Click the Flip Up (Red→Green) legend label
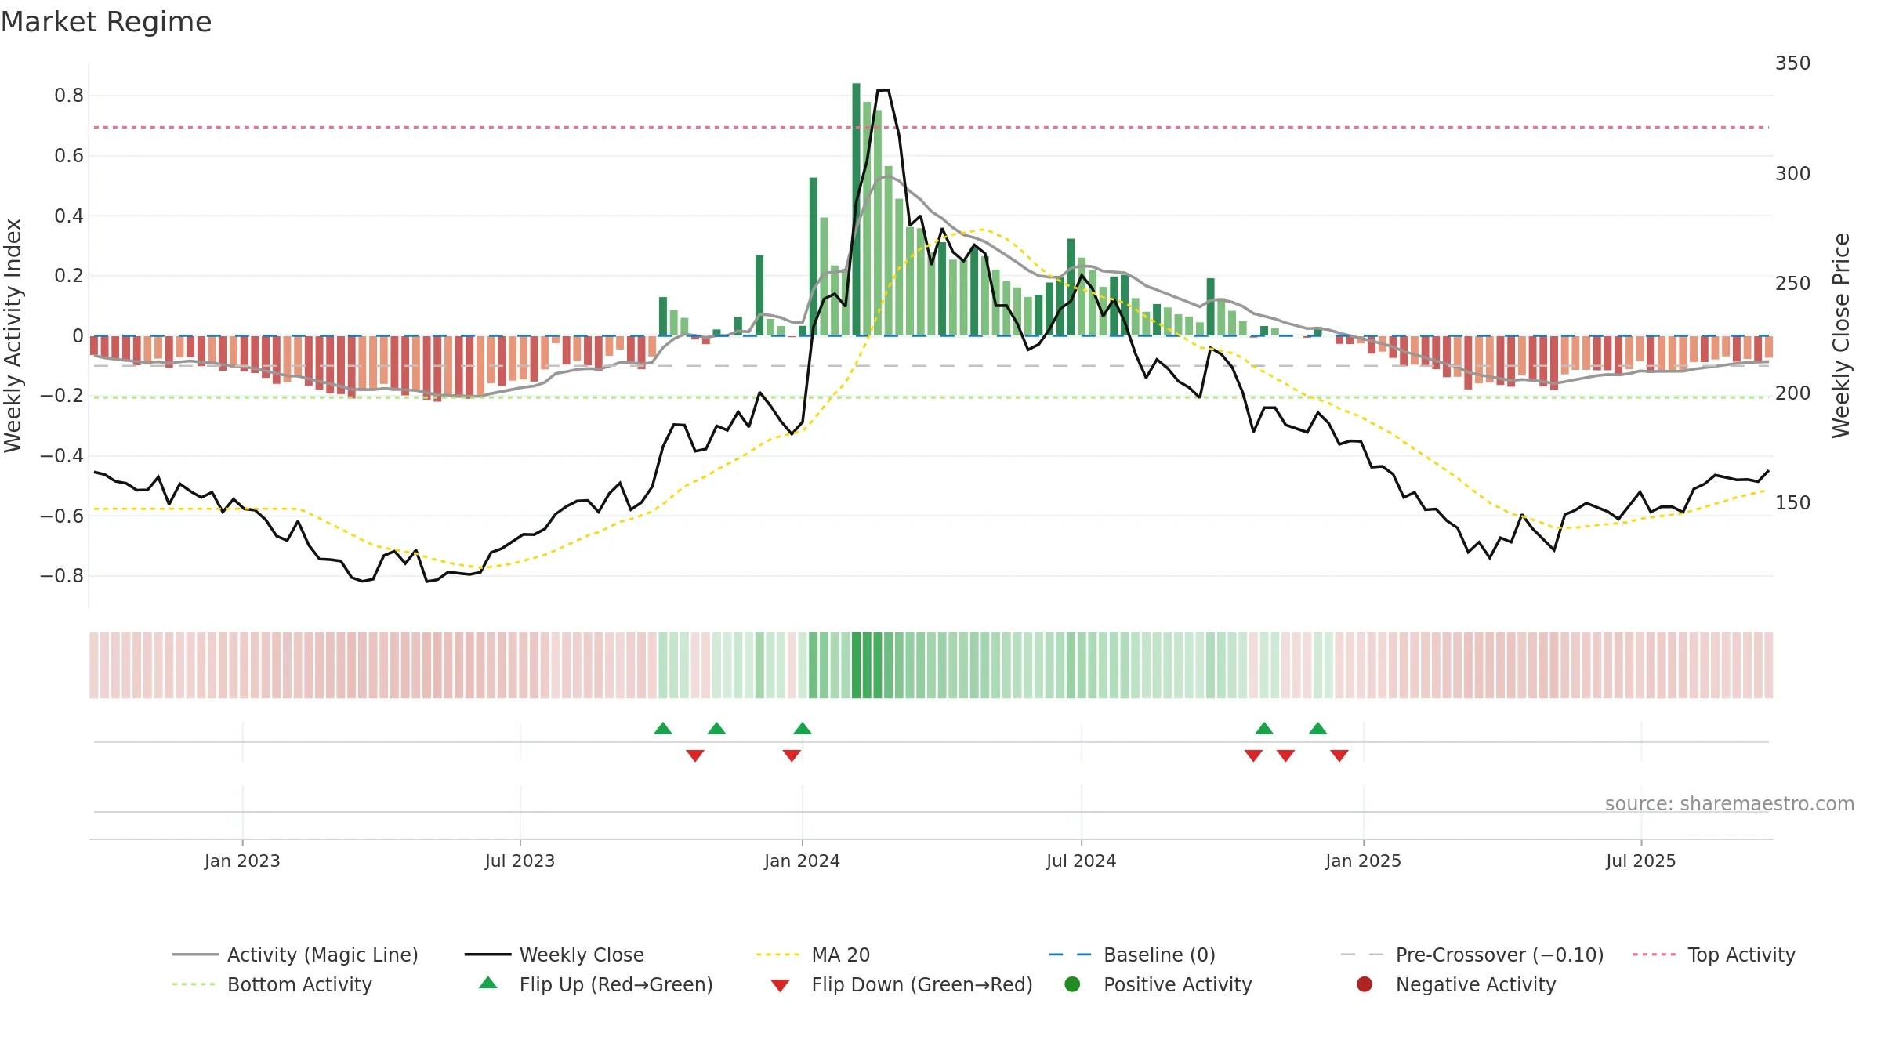1881x1058 pixels. click(616, 984)
